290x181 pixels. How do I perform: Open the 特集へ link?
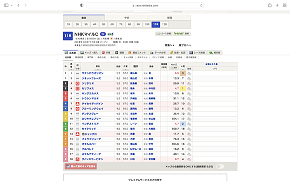pos(170,45)
